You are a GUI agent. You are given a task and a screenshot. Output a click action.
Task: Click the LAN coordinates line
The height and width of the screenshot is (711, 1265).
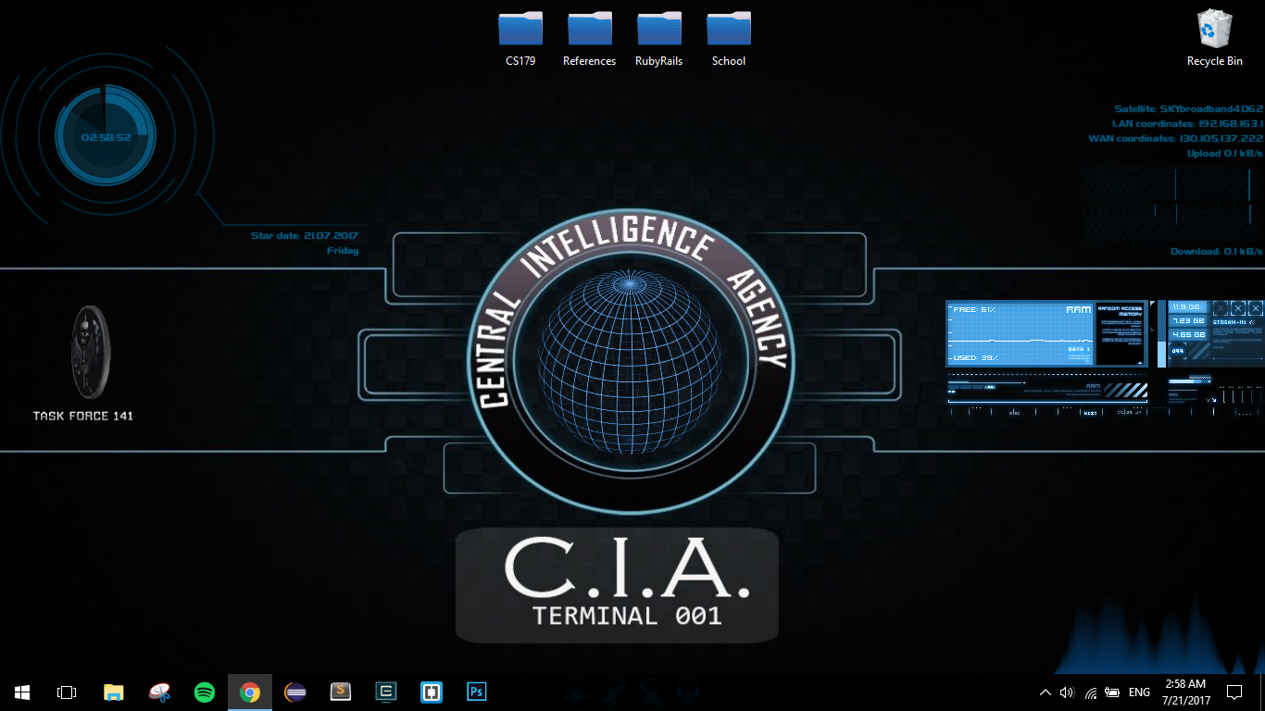pos(1187,124)
